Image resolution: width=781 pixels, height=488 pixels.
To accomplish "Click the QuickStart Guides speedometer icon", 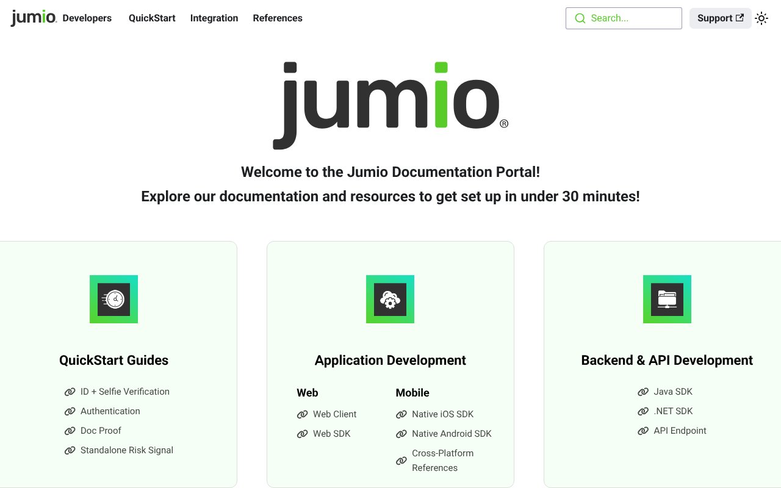I will click(113, 299).
